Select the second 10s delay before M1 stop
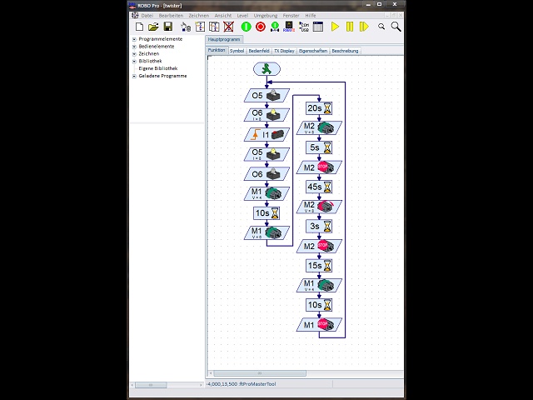Image resolution: width=533 pixels, height=400 pixels. pyautogui.click(x=319, y=305)
